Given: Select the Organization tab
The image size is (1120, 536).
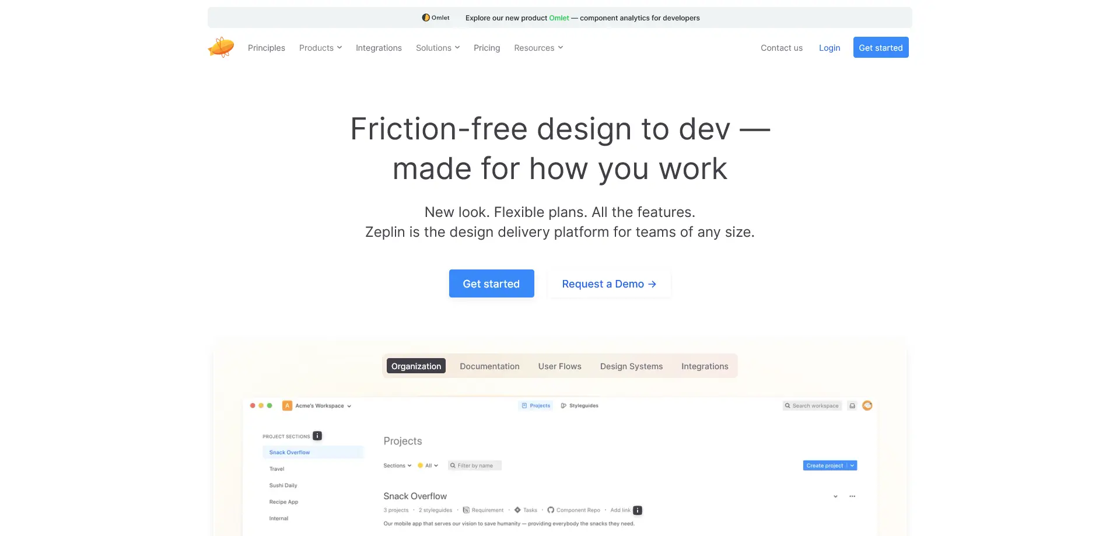Looking at the screenshot, I should [416, 366].
